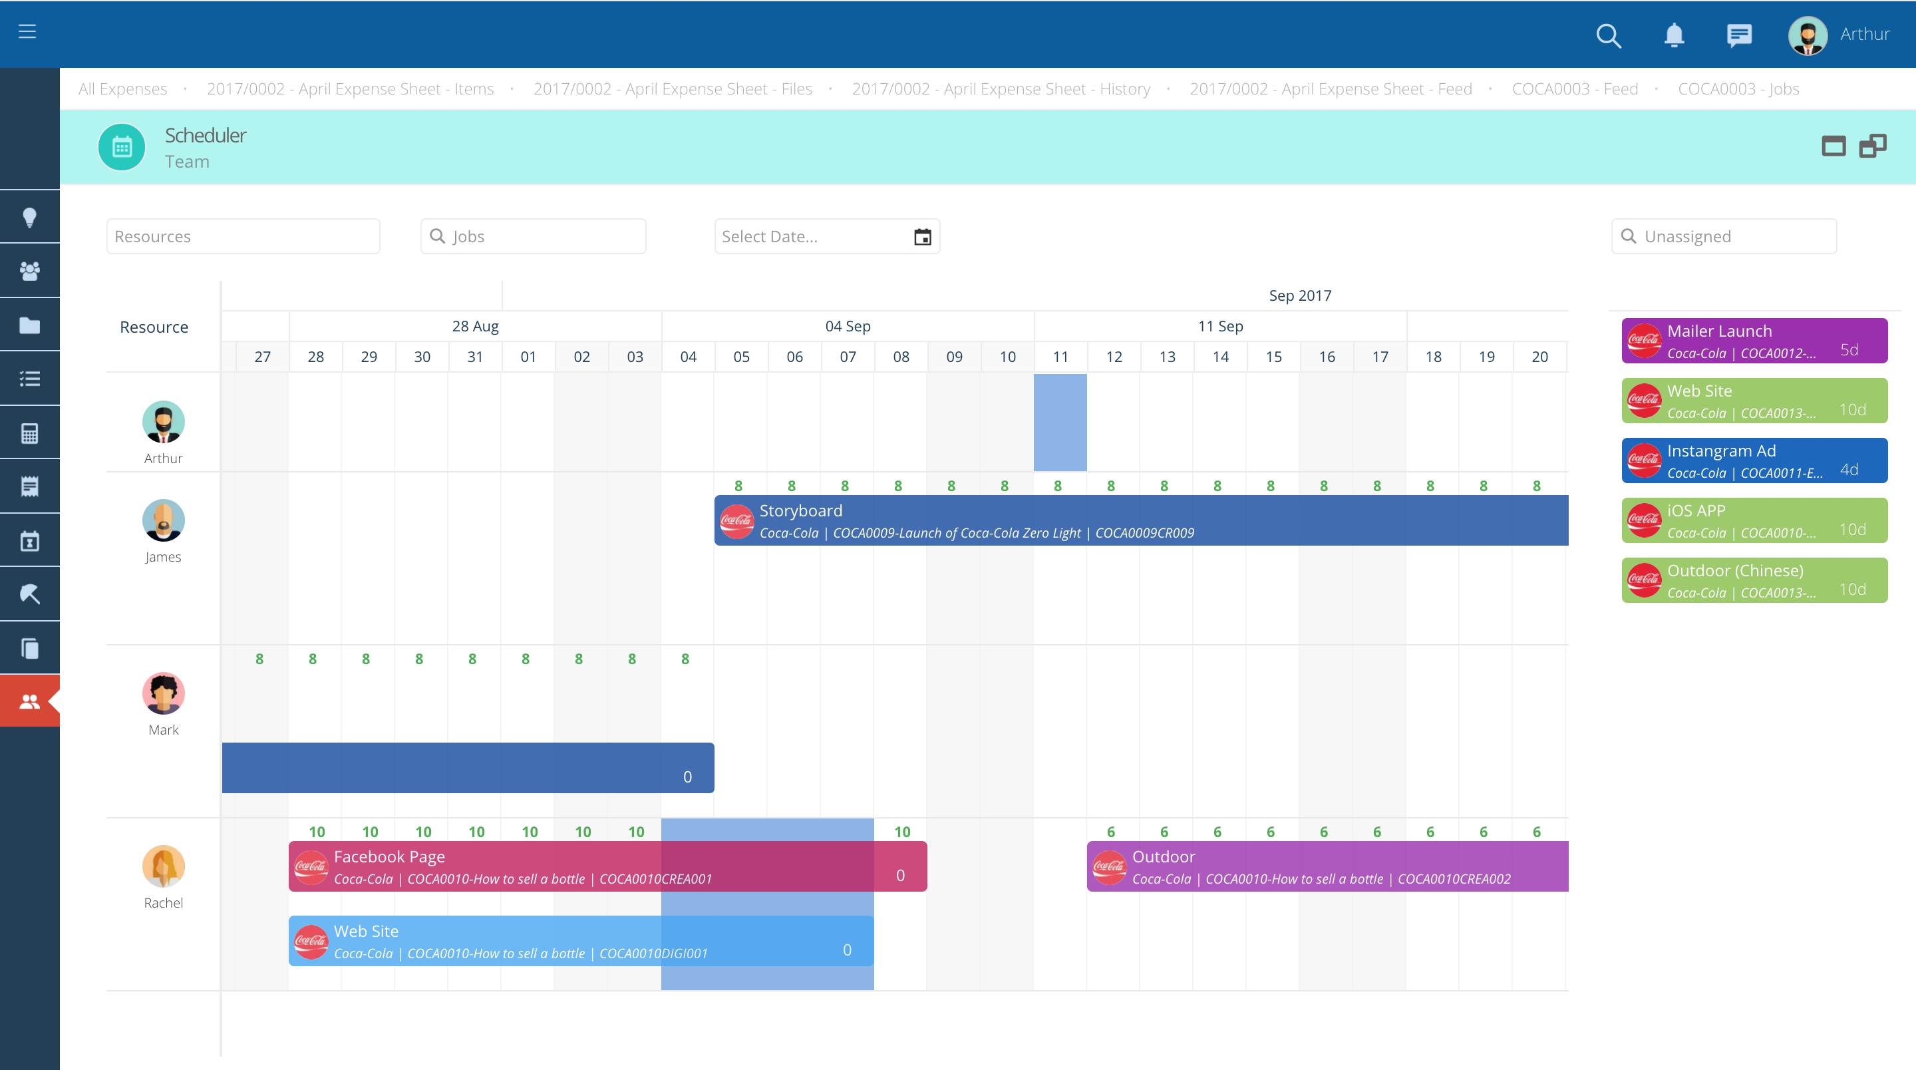This screenshot has height=1070, width=1916.
Task: Switch to the COCA0003 - Jobs tab
Action: [x=1738, y=89]
